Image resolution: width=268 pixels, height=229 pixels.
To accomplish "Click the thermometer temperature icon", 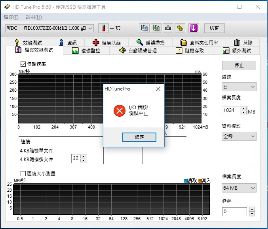I will [x=103, y=28].
